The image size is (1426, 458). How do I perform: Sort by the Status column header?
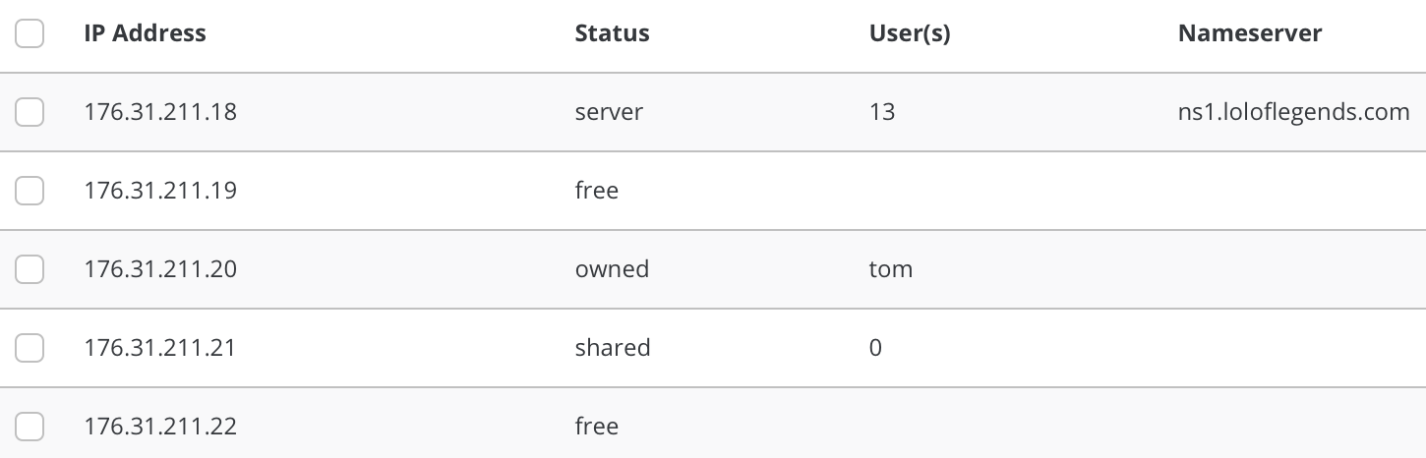[x=612, y=33]
